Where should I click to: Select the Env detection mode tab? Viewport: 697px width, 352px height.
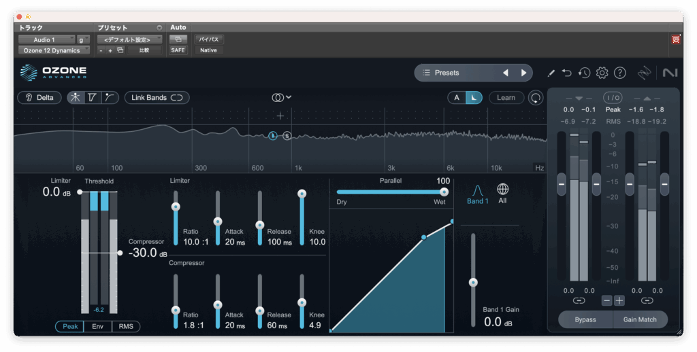pyautogui.click(x=98, y=327)
